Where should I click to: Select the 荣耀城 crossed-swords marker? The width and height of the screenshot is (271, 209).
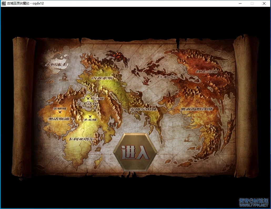coord(60,112)
